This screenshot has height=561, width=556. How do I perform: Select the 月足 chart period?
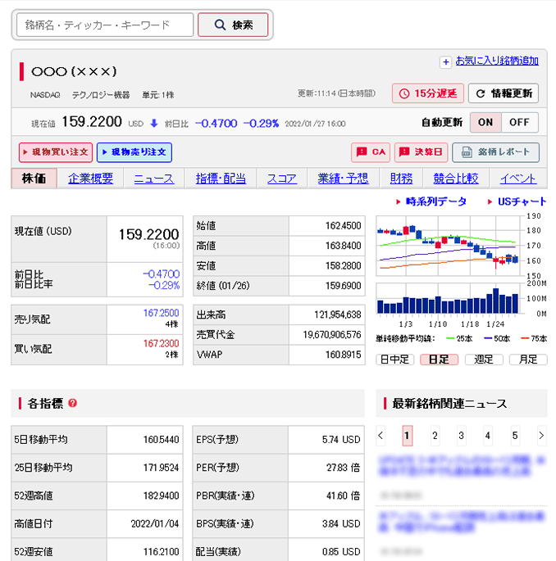point(527,360)
